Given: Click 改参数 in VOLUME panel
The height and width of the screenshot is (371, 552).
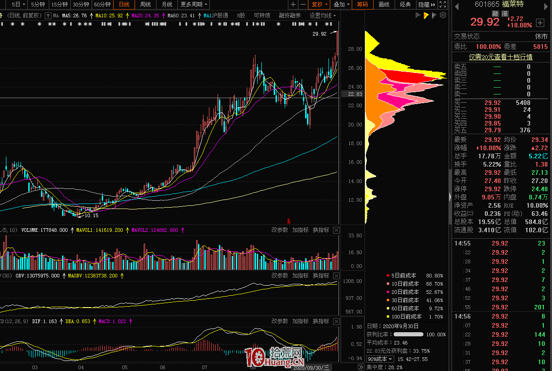Looking at the screenshot, I should (280, 230).
